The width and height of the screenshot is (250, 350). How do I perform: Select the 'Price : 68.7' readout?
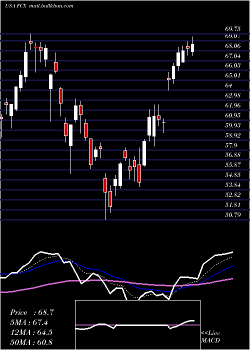(31, 312)
